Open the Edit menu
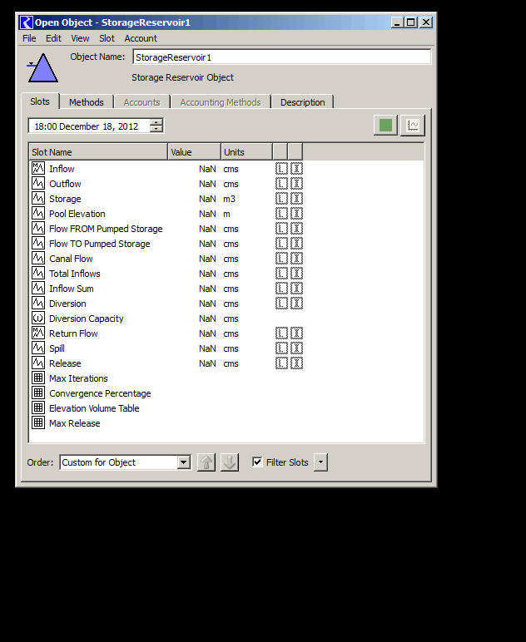Screen dimensions: 526x642 (x=53, y=38)
